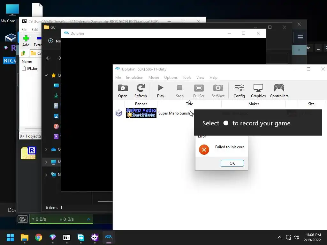The width and height of the screenshot is (327, 245).
Task: Expand the transfer speed panel arrow
Action: click(x=88, y=219)
